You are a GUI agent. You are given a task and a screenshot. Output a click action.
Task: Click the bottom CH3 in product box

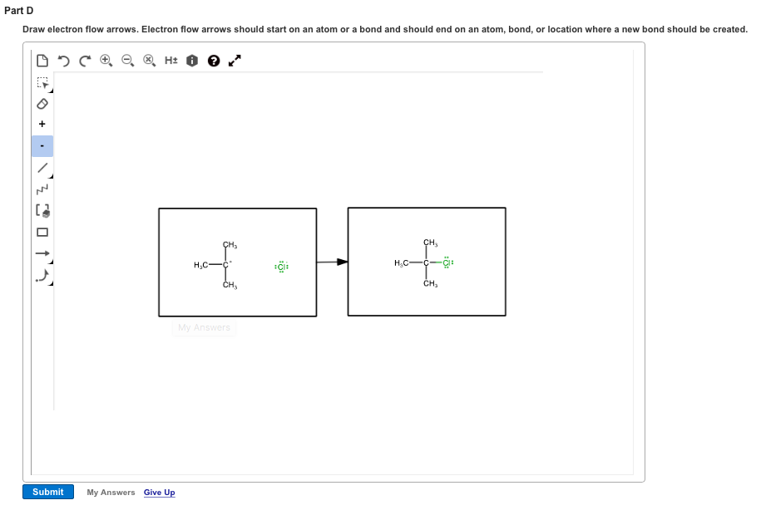click(431, 284)
